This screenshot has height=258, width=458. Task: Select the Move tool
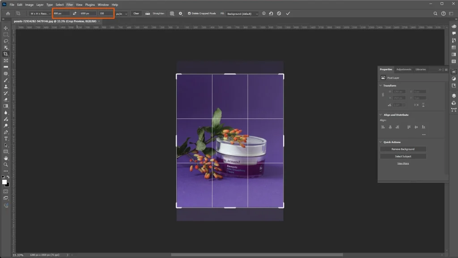tap(6, 28)
